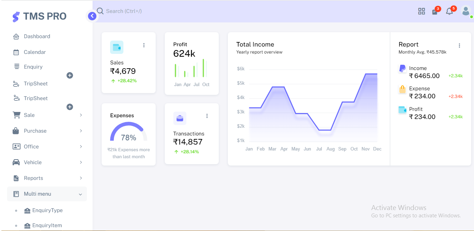This screenshot has height=231, width=474.
Task: Click the Expenses 78% gauge
Action: [x=129, y=133]
